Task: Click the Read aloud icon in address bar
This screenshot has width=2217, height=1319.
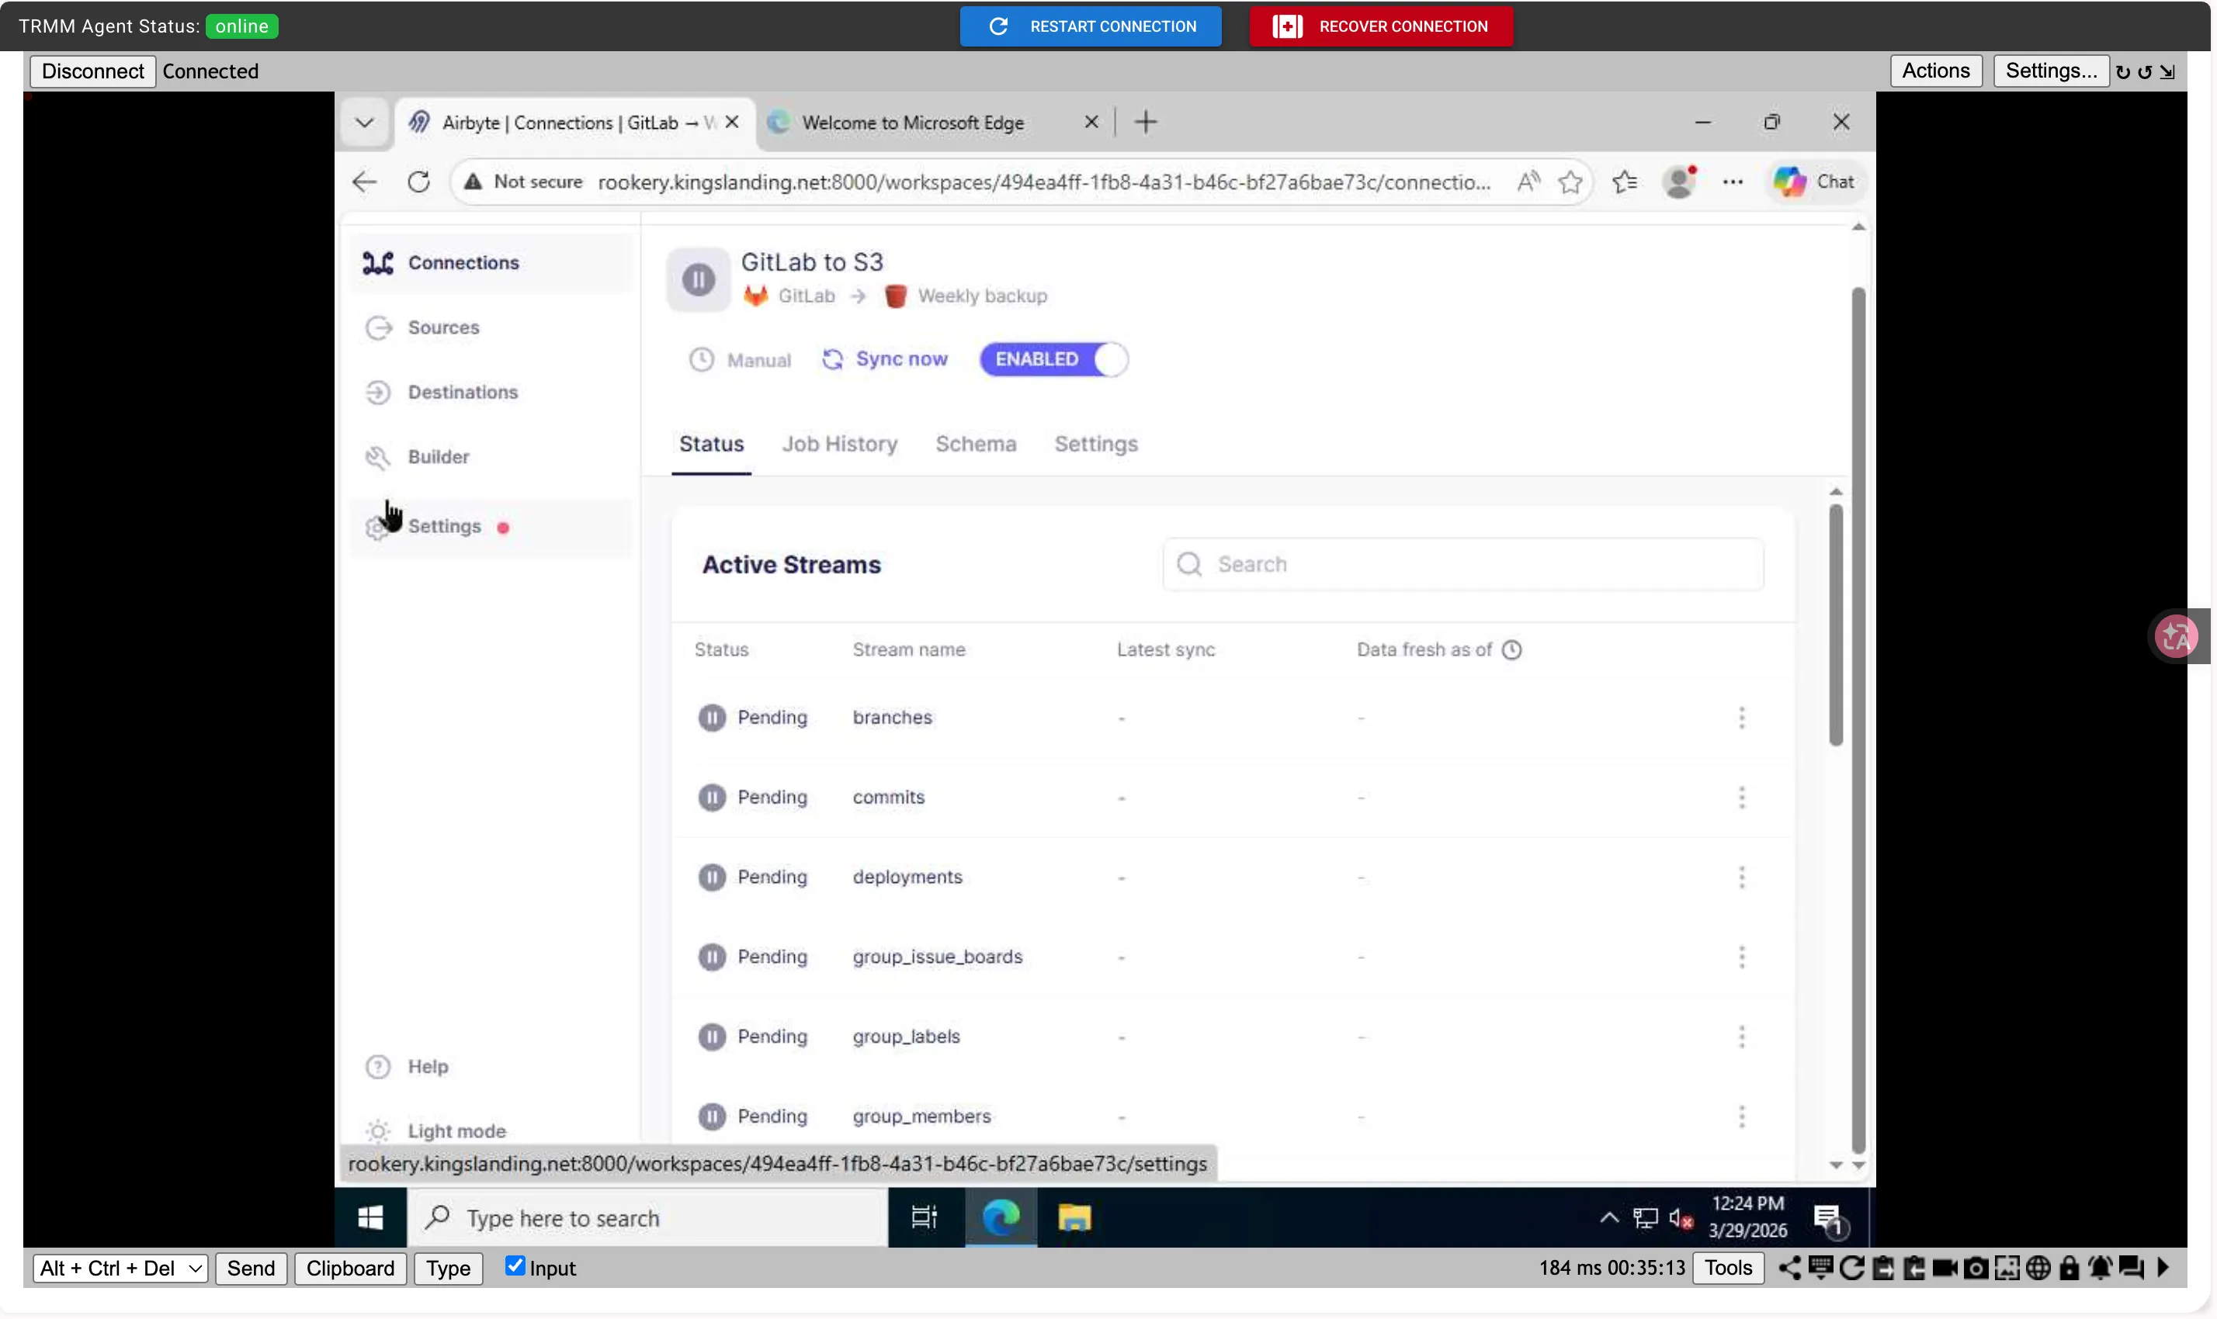Action: tap(1528, 182)
